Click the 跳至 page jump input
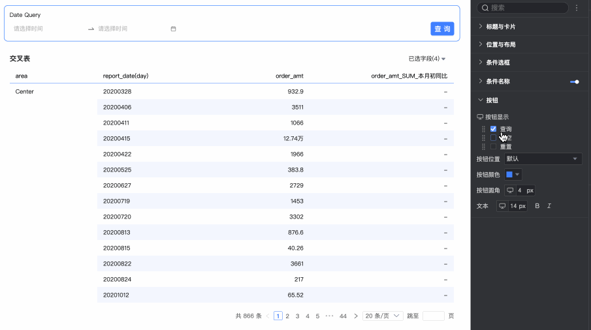 tap(434, 316)
